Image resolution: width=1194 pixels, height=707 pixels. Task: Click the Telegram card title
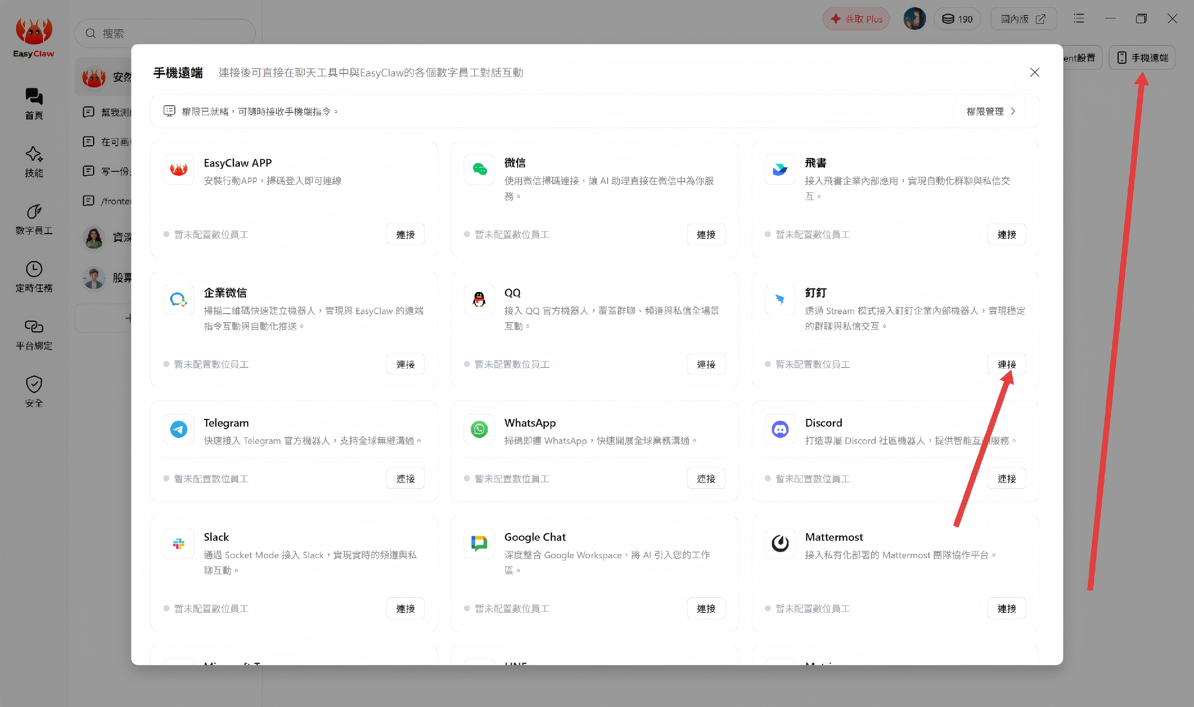pyautogui.click(x=226, y=423)
